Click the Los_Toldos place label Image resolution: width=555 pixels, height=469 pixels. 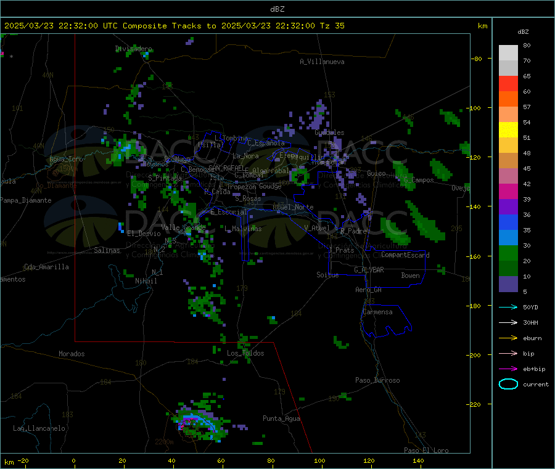coord(245,353)
